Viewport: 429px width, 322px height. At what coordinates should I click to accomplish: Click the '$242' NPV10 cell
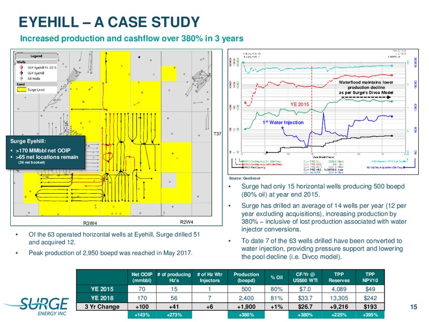tap(370, 298)
